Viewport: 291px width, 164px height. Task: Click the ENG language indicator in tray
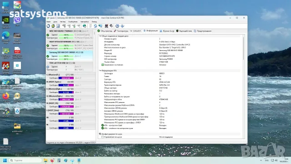pos(267,160)
